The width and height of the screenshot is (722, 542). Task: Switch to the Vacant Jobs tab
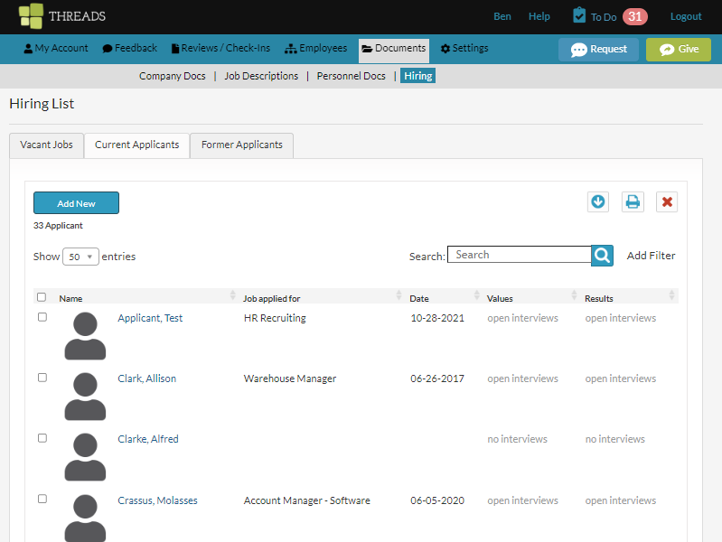(x=46, y=145)
